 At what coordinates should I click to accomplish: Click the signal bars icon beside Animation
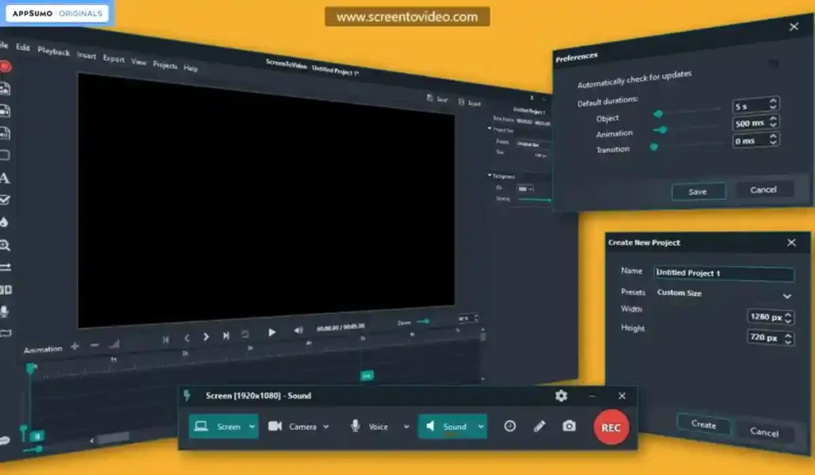114,344
